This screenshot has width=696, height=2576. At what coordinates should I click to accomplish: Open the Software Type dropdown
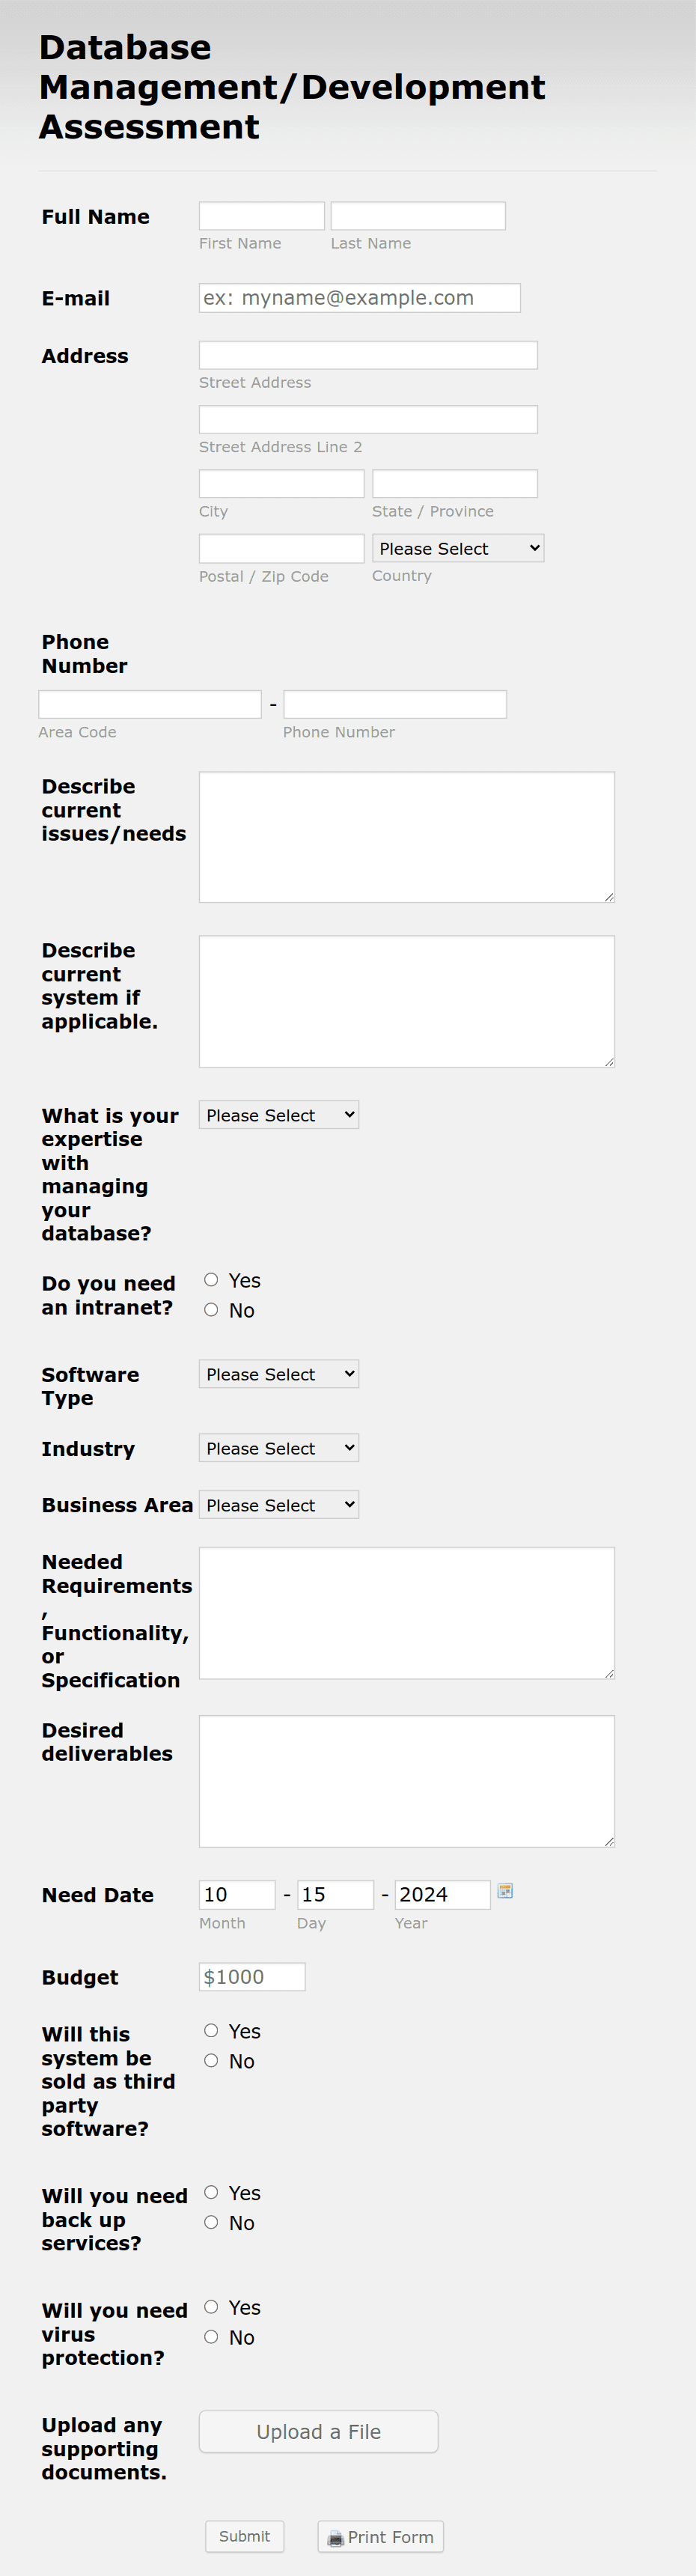[278, 1373]
